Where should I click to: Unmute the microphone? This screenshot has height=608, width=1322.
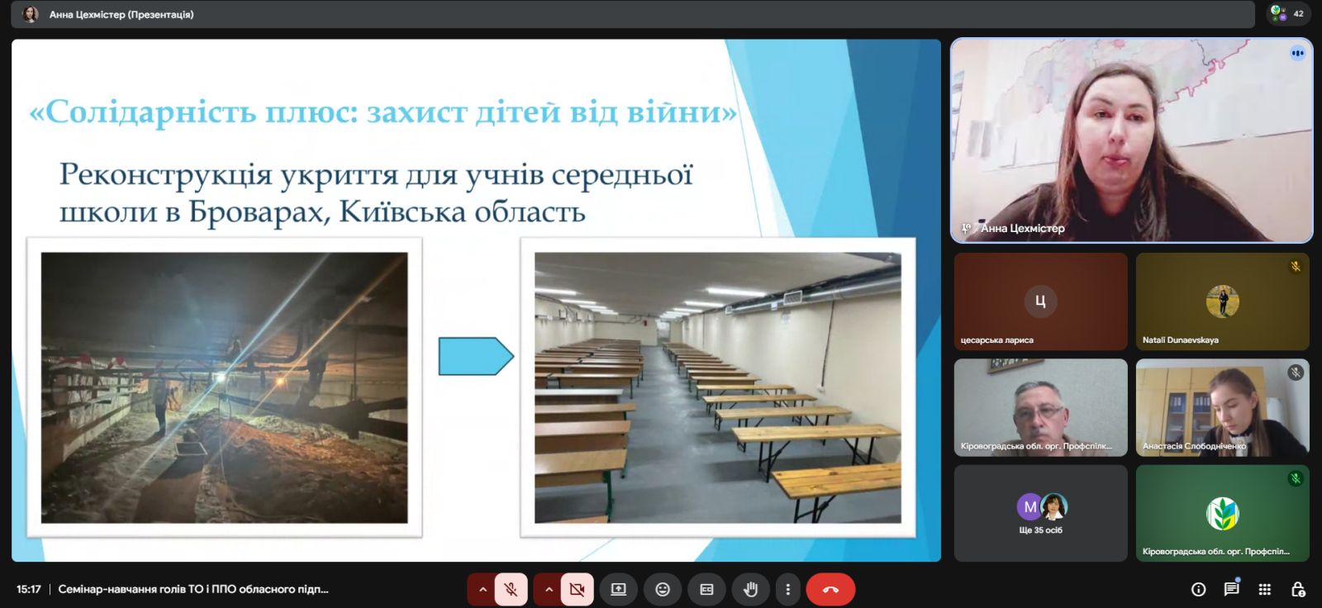click(511, 589)
